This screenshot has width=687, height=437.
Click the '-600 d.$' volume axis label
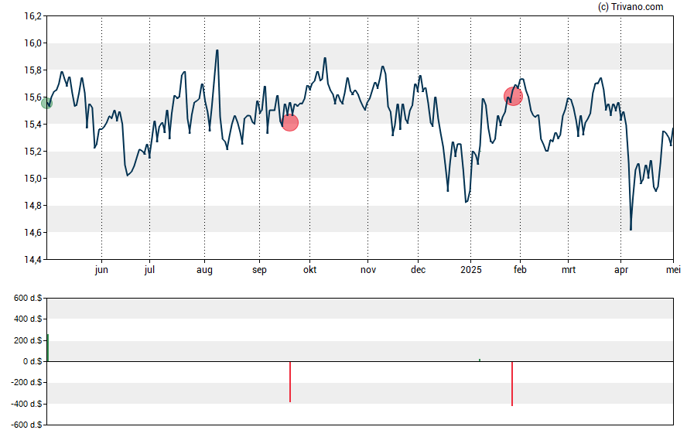click(26, 425)
